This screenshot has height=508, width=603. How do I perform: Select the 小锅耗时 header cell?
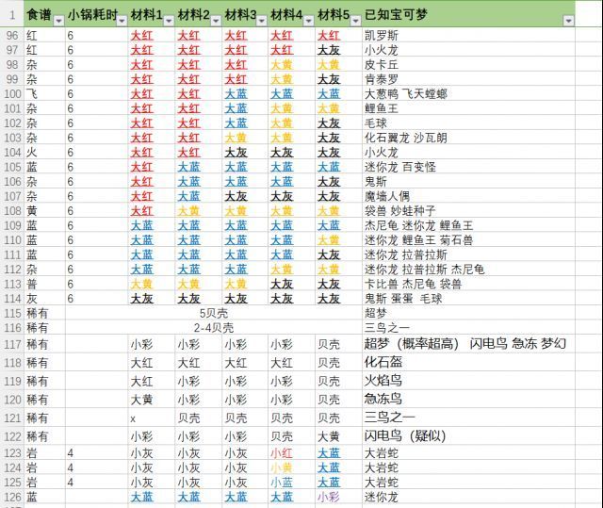(x=96, y=15)
